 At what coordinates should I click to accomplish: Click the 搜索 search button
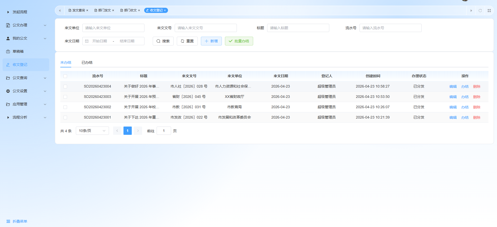[x=163, y=41]
